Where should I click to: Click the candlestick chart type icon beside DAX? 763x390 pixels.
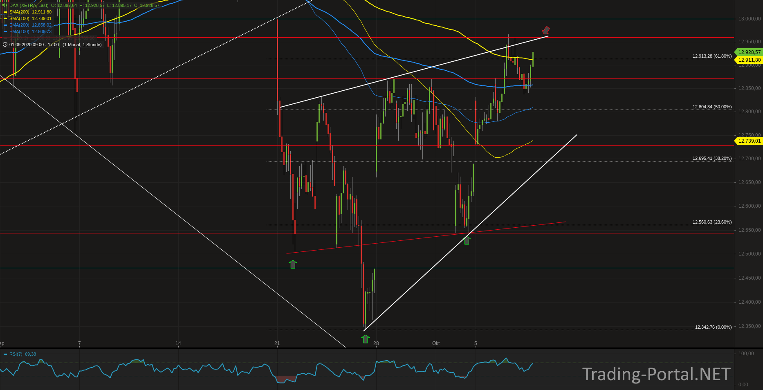click(x=5, y=5)
